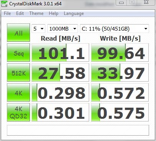Open the Language menu
Screen dimensions: 156x141
tap(74, 13)
